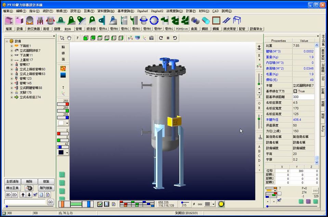This screenshot has width=328, height=217.
Task: Click the purple square button in properties panel
Action: click(x=309, y=201)
